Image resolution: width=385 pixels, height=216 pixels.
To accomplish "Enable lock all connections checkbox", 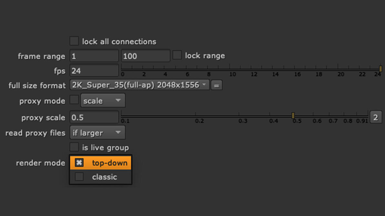I will point(74,41).
